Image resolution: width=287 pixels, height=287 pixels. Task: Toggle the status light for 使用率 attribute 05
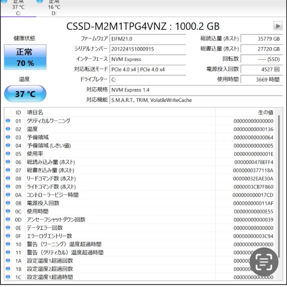point(8,154)
